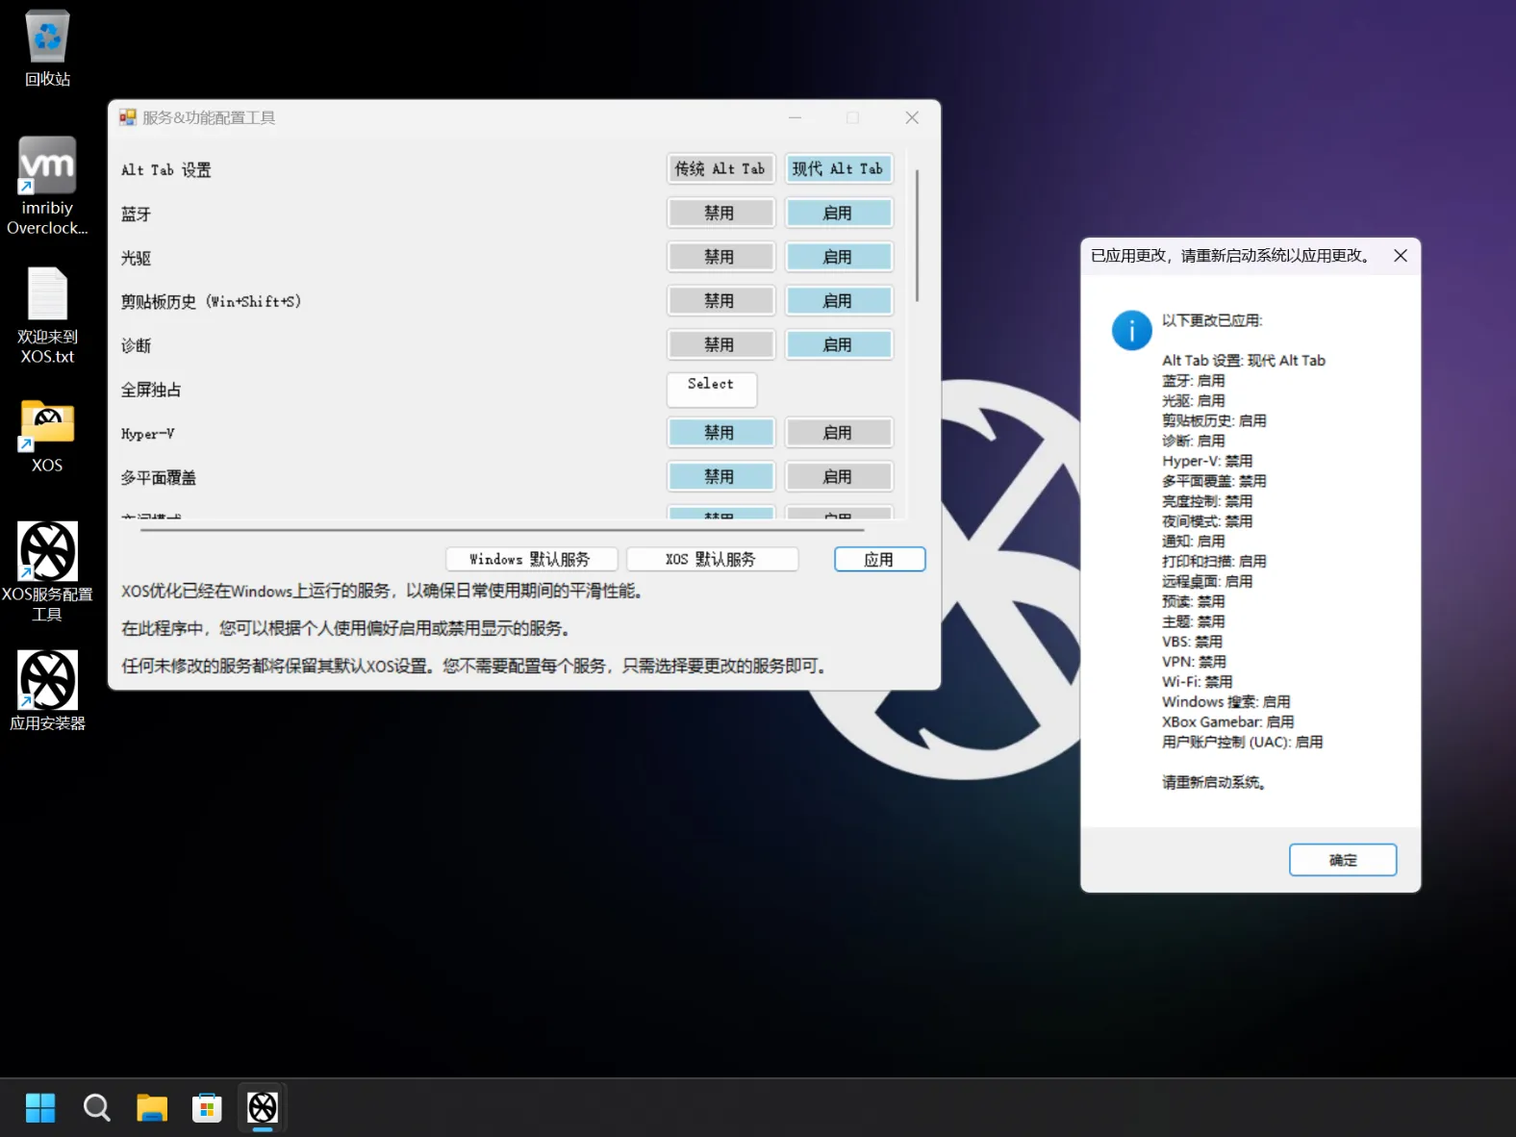Open the Windows Start menu
The image size is (1516, 1137).
click(x=40, y=1108)
